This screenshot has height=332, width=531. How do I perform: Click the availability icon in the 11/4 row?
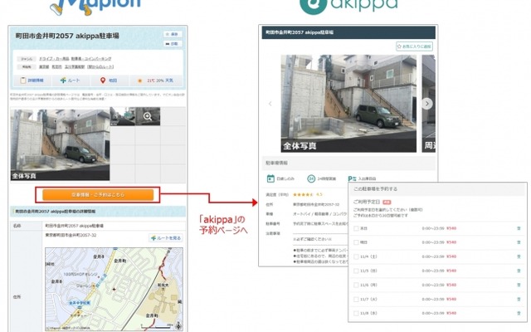pyautogui.click(x=519, y=256)
